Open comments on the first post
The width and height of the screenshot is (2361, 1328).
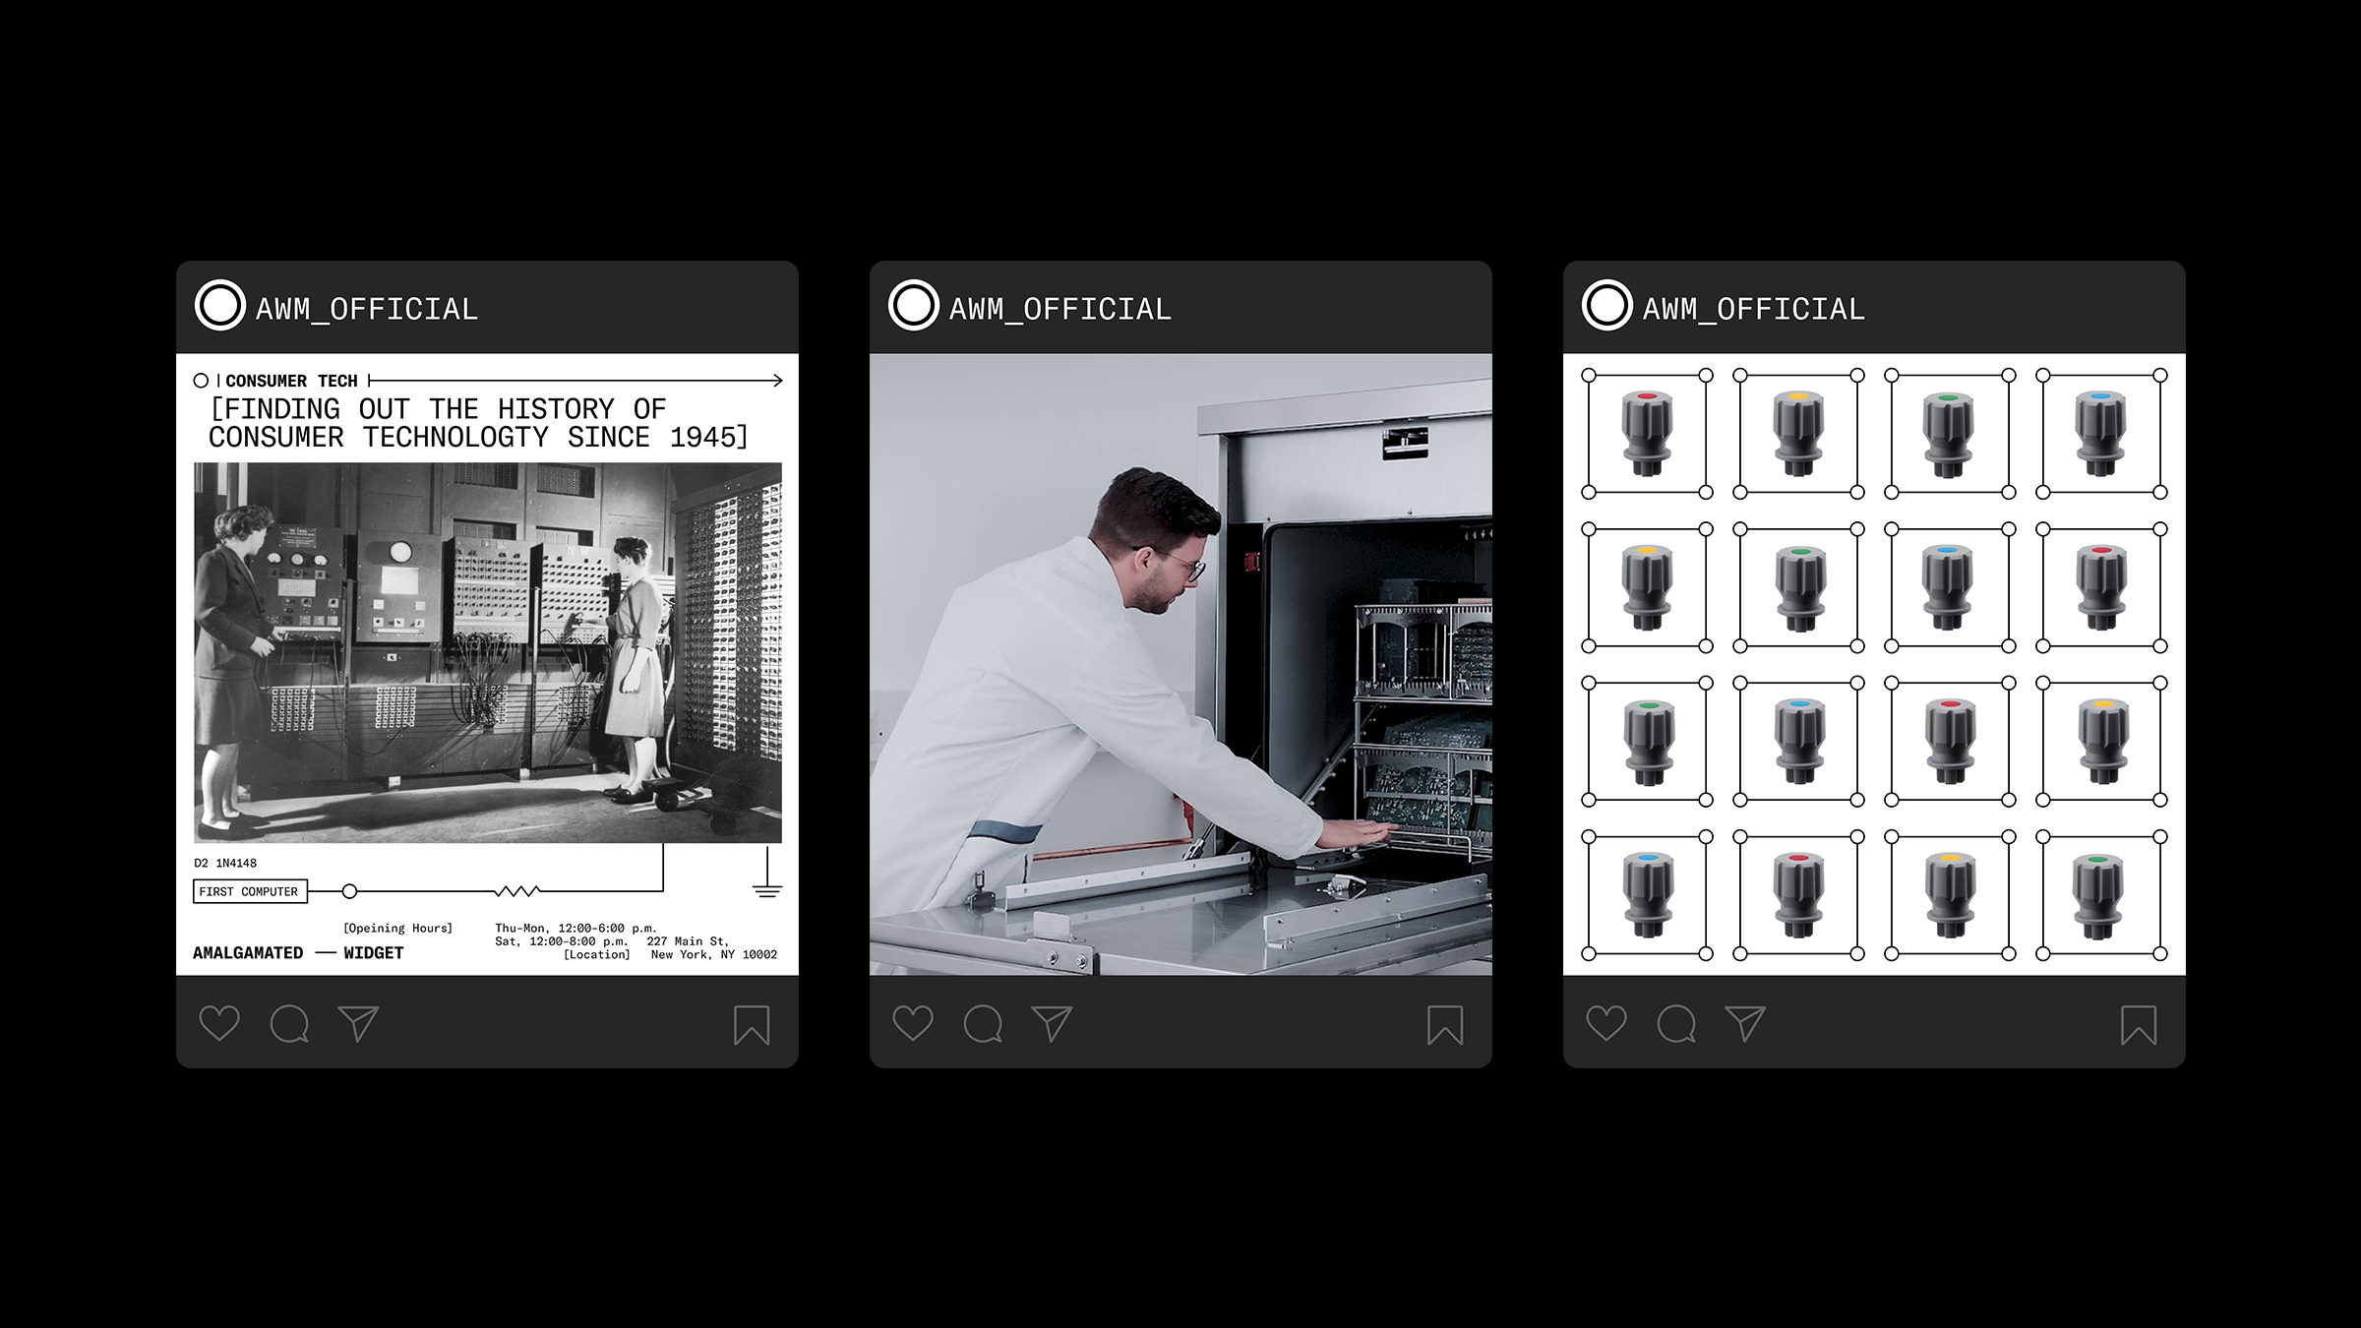289,1024
